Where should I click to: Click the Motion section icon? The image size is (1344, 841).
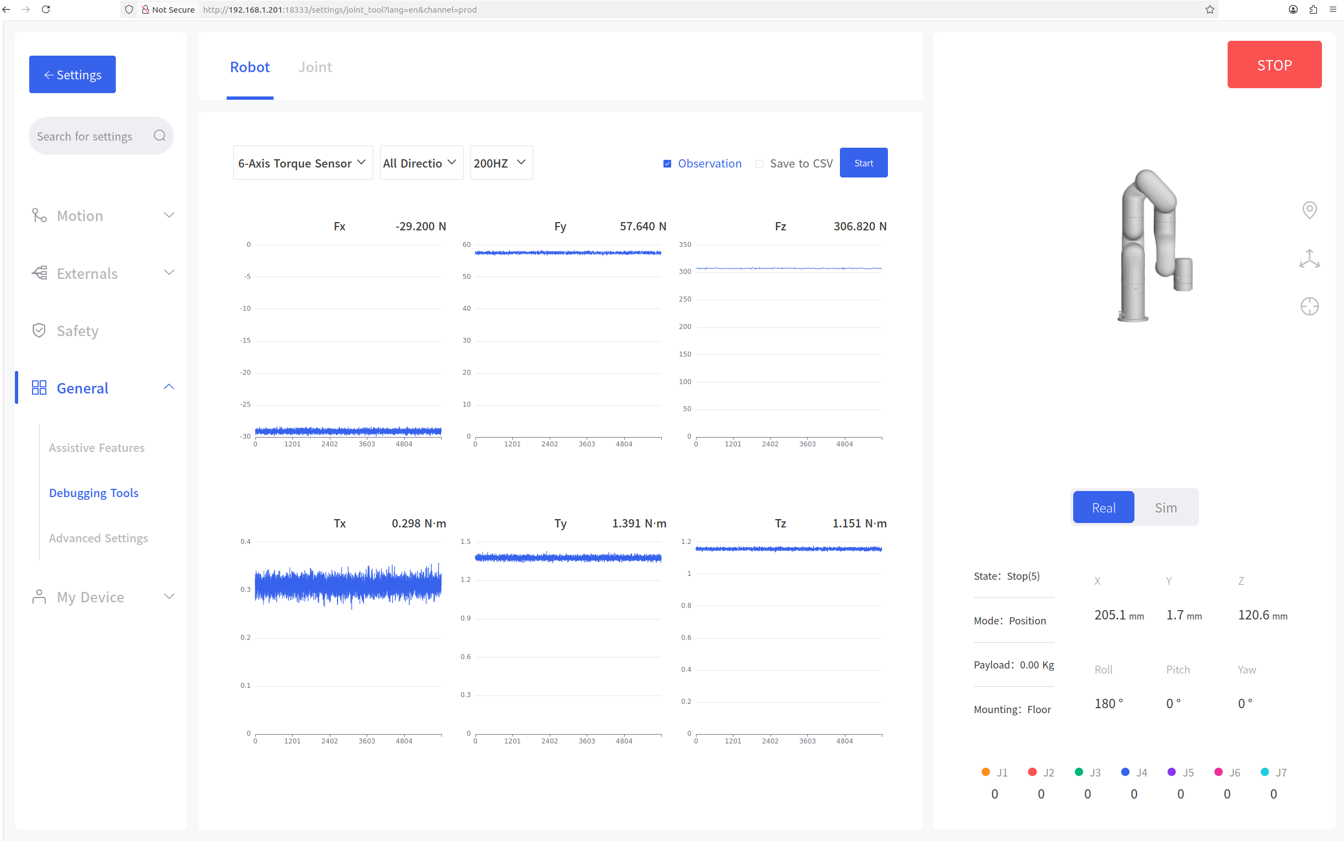pyautogui.click(x=39, y=215)
